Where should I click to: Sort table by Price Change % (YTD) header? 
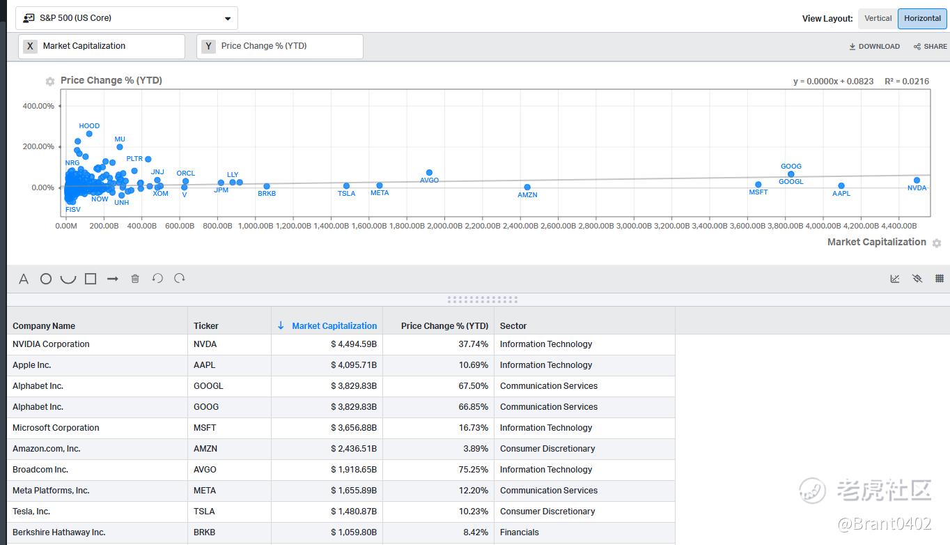tap(444, 325)
